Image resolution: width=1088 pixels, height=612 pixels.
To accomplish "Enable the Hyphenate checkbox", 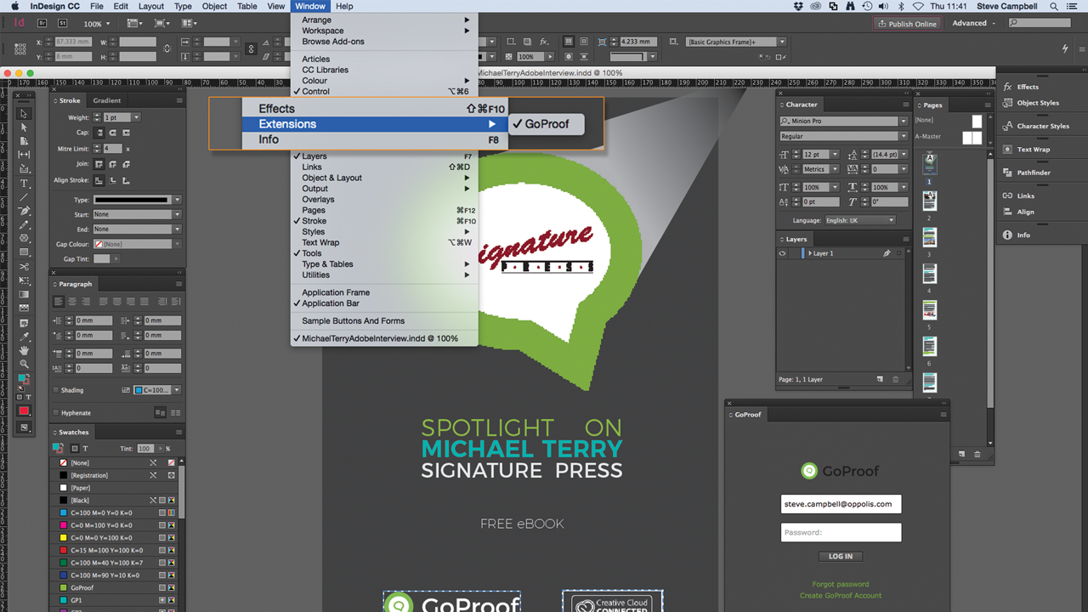I will (56, 413).
